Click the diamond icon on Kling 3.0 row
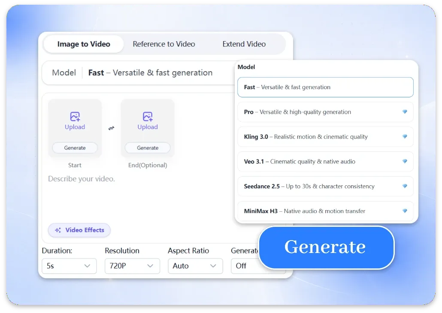The height and width of the screenshot is (313, 442). 405,137
